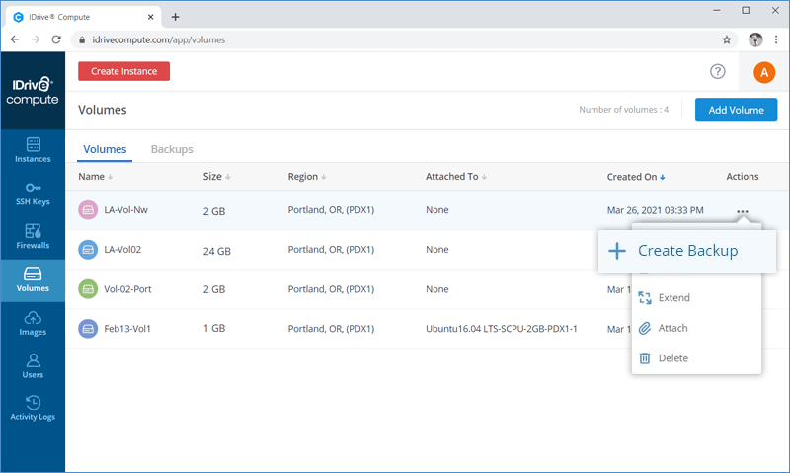Click the Actions column header
This screenshot has width=790, height=473.
(x=743, y=177)
